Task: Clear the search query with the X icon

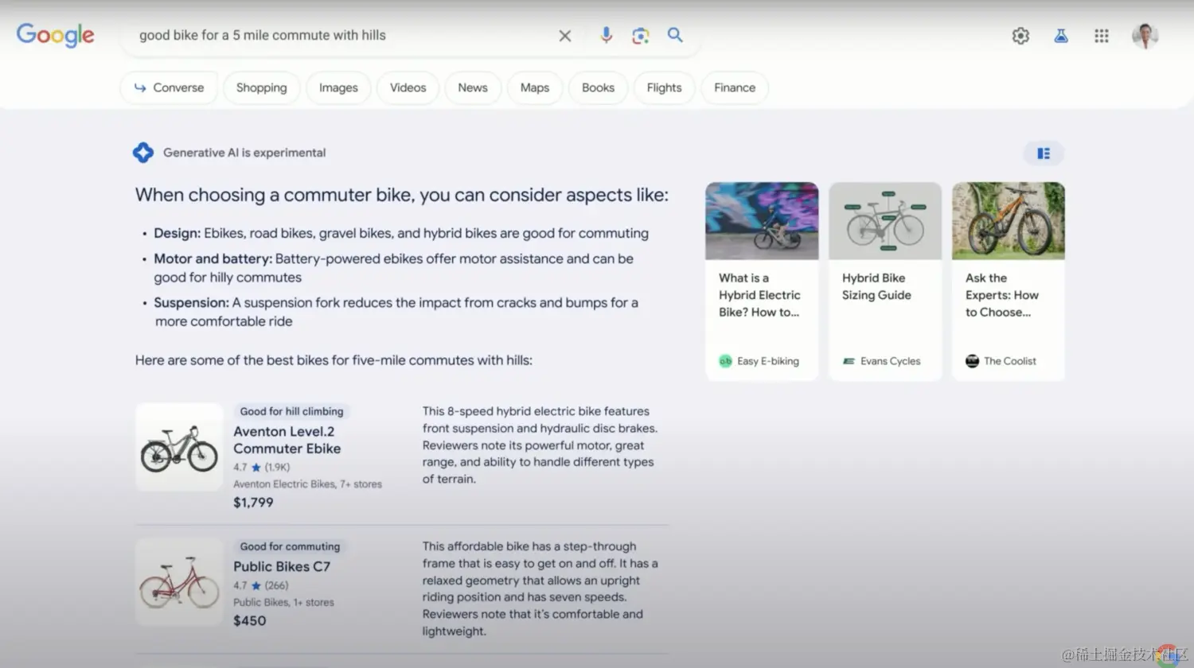Action: [565, 36]
